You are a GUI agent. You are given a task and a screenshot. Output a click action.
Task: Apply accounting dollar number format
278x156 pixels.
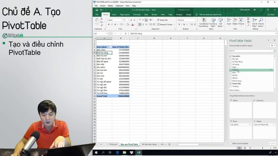pyautogui.click(x=179, y=24)
